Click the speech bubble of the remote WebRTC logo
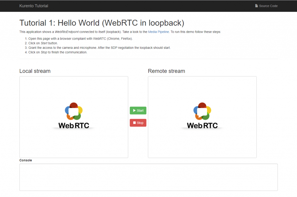The width and height of the screenshot is (297, 197). coord(202,112)
